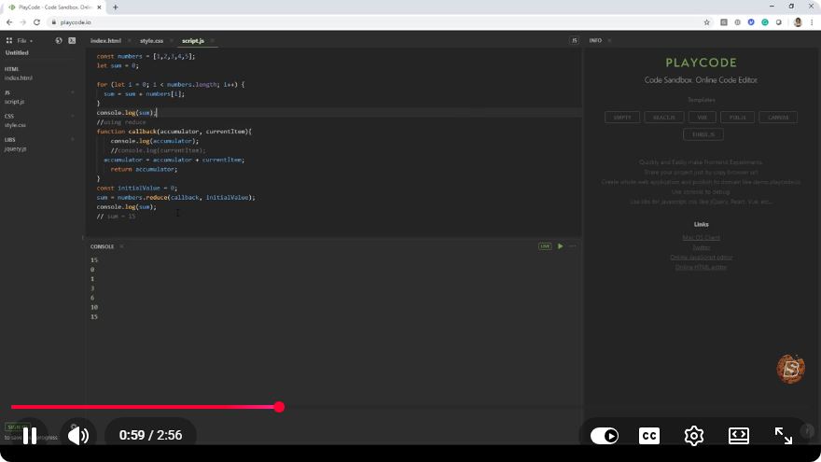The image size is (821, 462).
Task: Click the const numbers code line
Action: point(146,56)
